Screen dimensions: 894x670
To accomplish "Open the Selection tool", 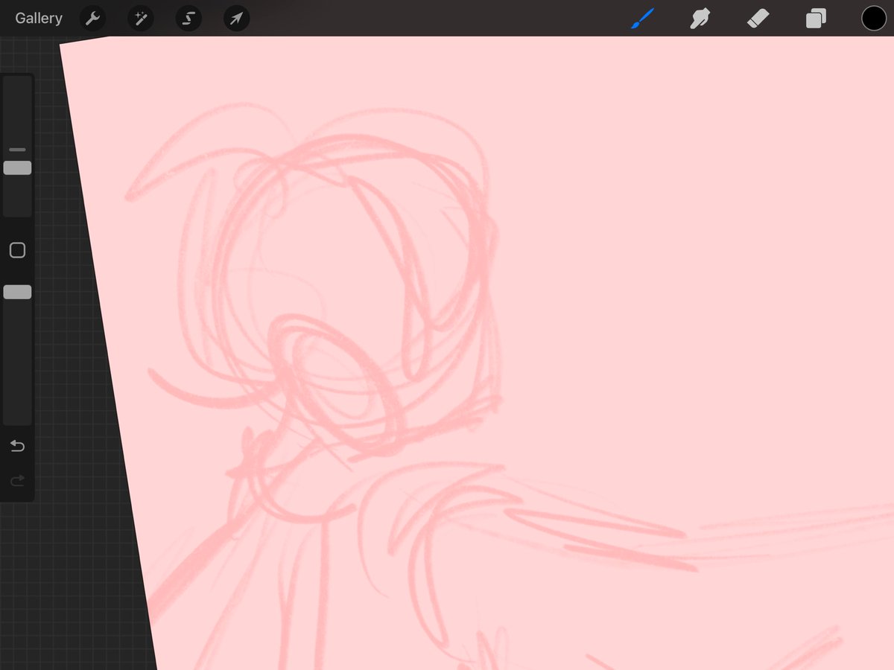I will coord(188,19).
